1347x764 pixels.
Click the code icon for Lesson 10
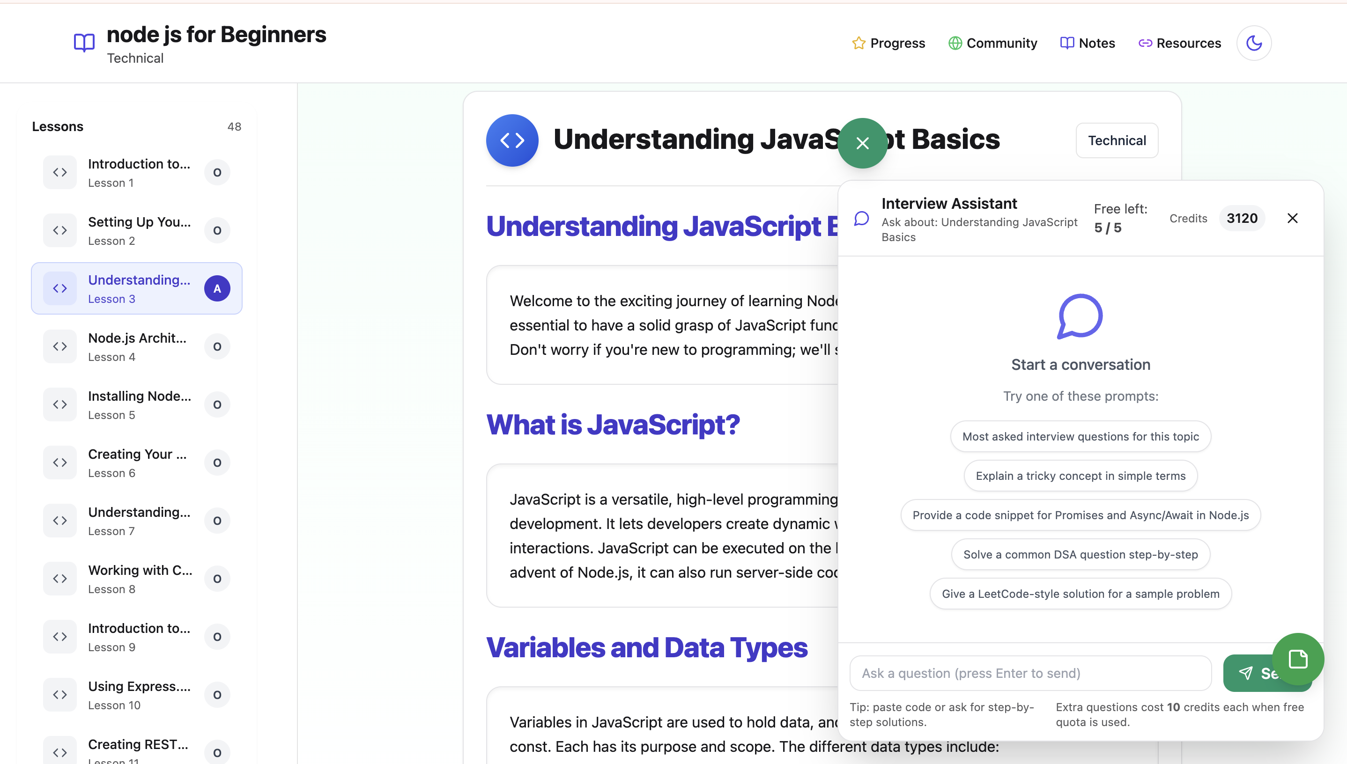point(60,695)
